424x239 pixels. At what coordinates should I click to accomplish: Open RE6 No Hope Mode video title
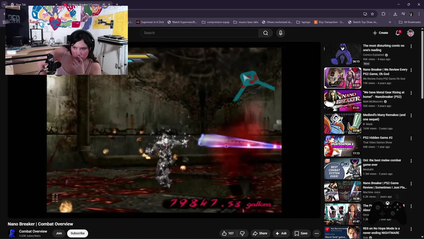(381, 231)
